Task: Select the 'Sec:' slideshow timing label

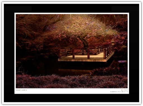Action: coord(123,92)
